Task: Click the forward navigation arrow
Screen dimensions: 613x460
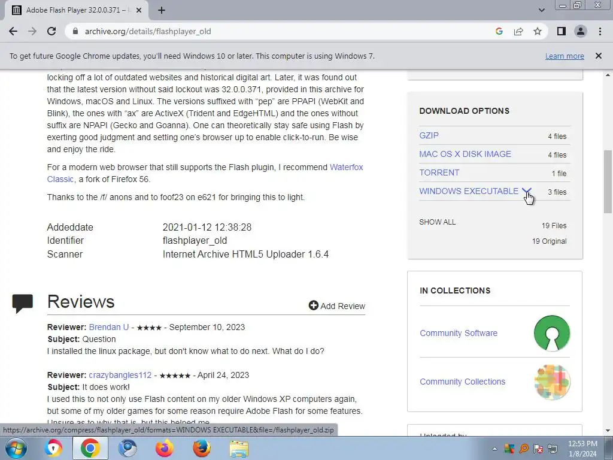Action: click(x=32, y=31)
